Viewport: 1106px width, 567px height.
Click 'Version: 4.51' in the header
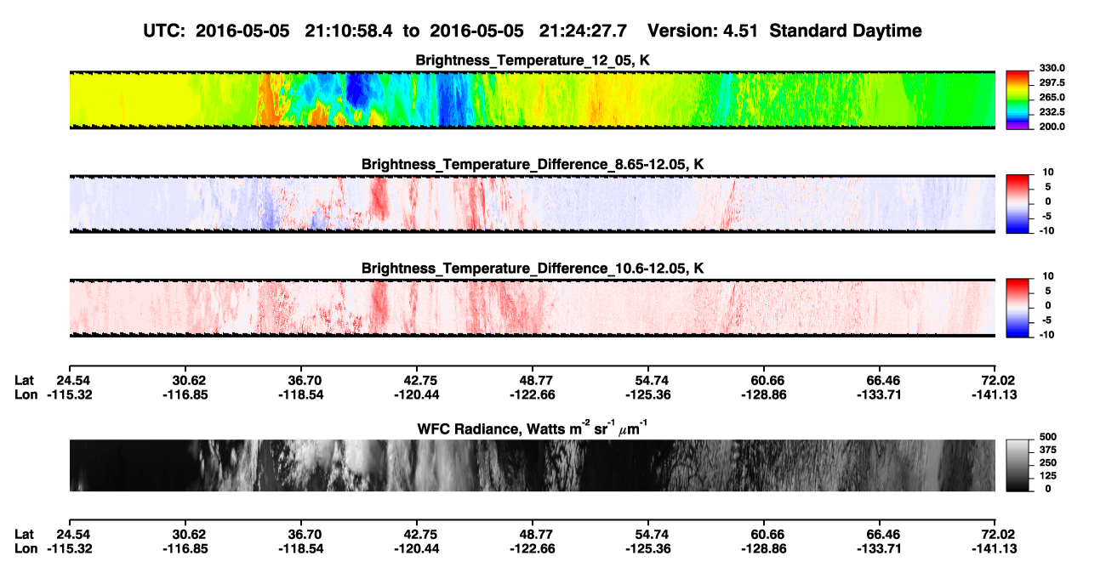[x=704, y=31]
